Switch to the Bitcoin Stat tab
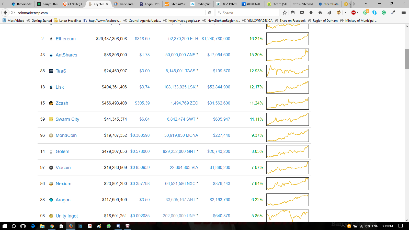The image size is (409, 230). click(x=21, y=4)
